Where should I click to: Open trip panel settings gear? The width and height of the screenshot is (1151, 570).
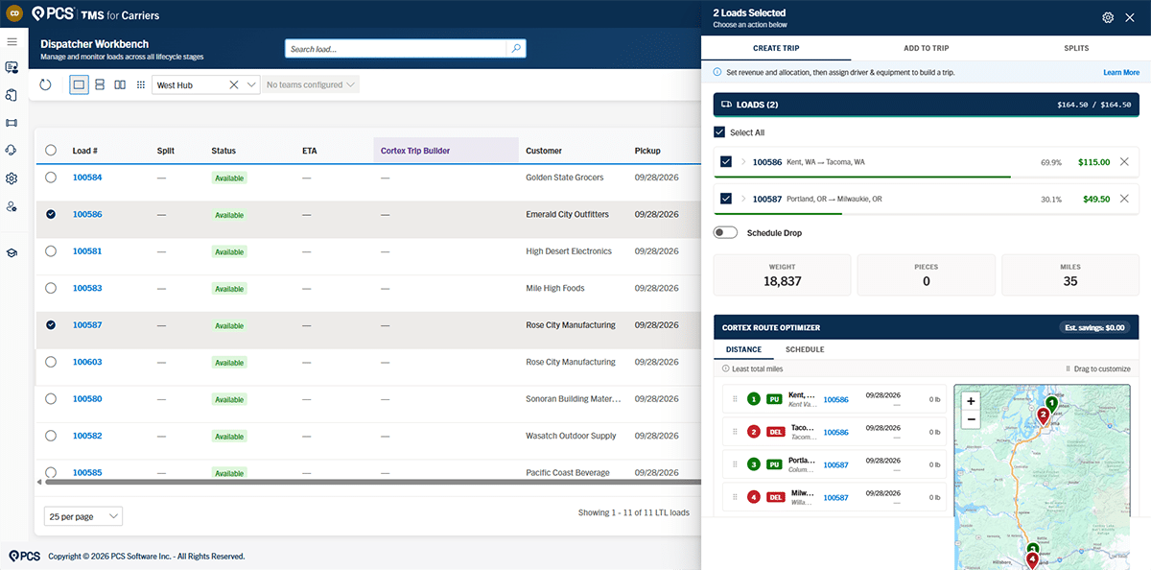pos(1108,17)
